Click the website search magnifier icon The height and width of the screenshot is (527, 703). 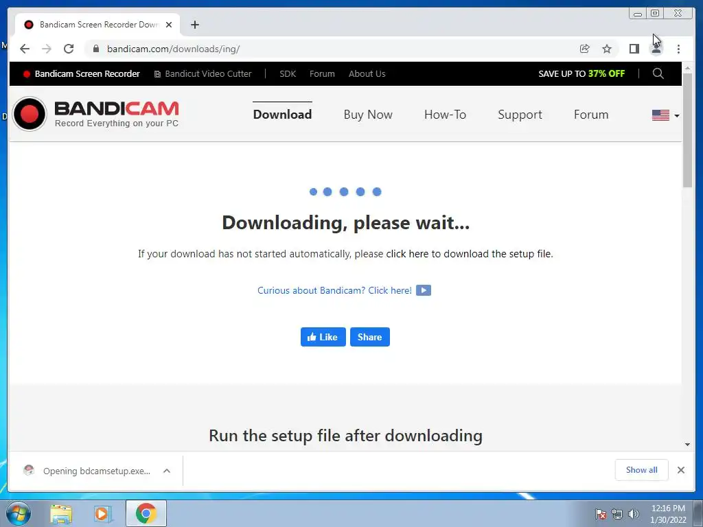tap(658, 73)
